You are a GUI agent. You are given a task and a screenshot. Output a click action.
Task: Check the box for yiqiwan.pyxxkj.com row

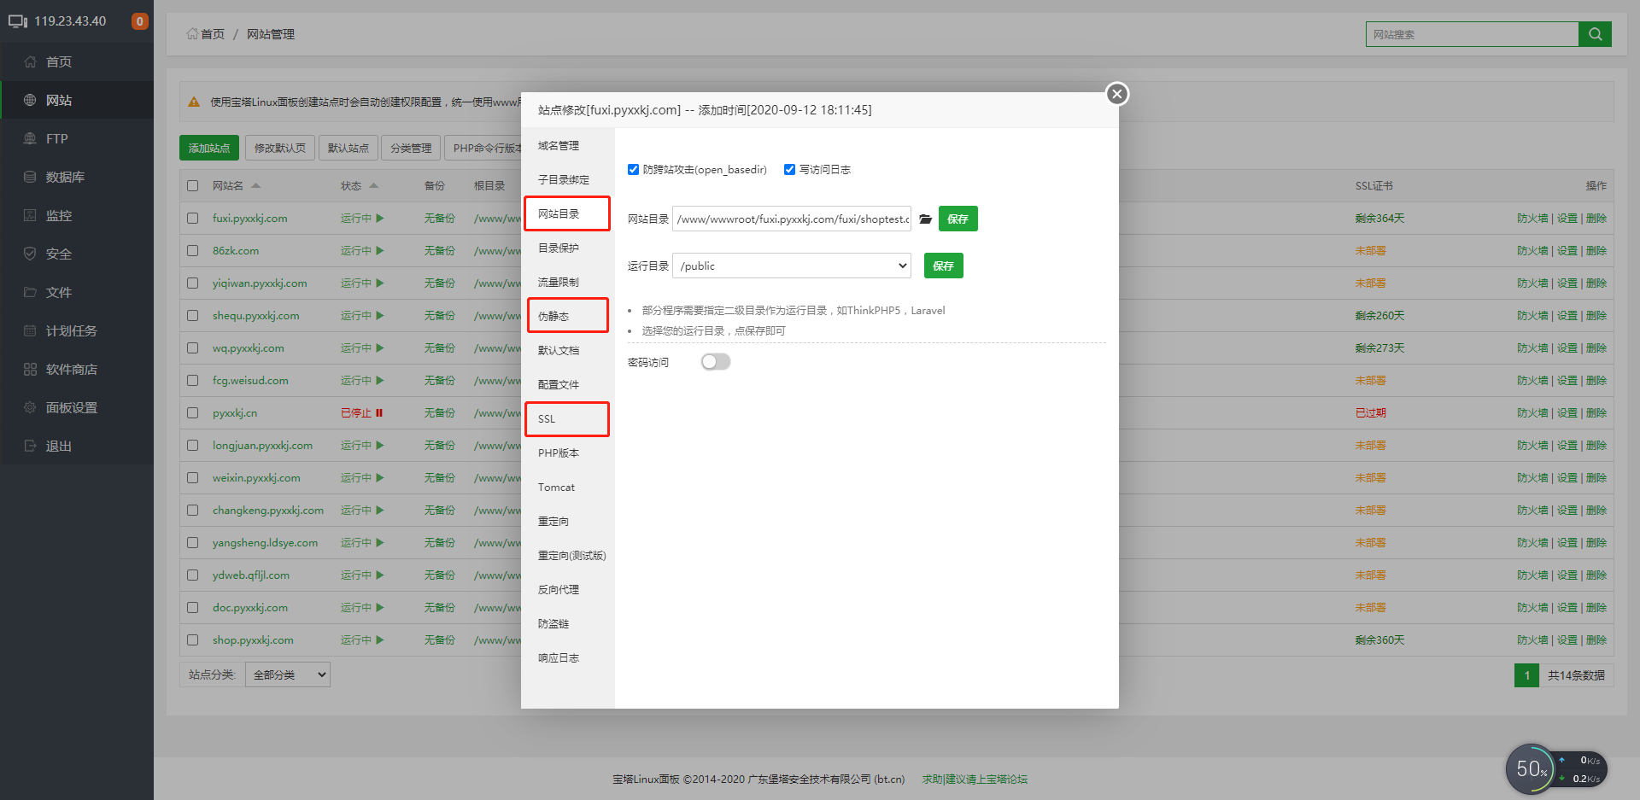tap(193, 283)
